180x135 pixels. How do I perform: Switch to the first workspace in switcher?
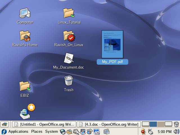[x=146, y=124]
